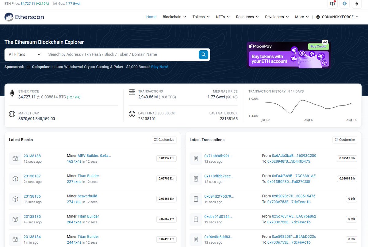Screen dimensions: 368x247
Task: Open sender address 0x6Adb3baB...16393C200
Action: pyautogui.click(x=294, y=156)
